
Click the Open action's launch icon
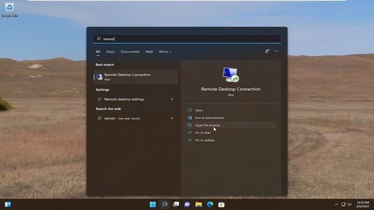[190, 110]
